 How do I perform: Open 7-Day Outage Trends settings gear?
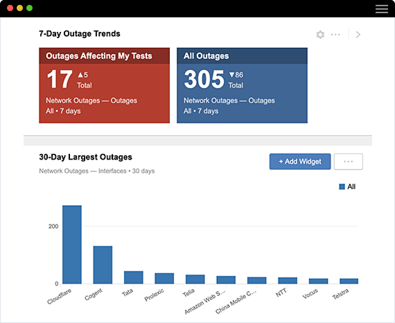click(x=320, y=35)
